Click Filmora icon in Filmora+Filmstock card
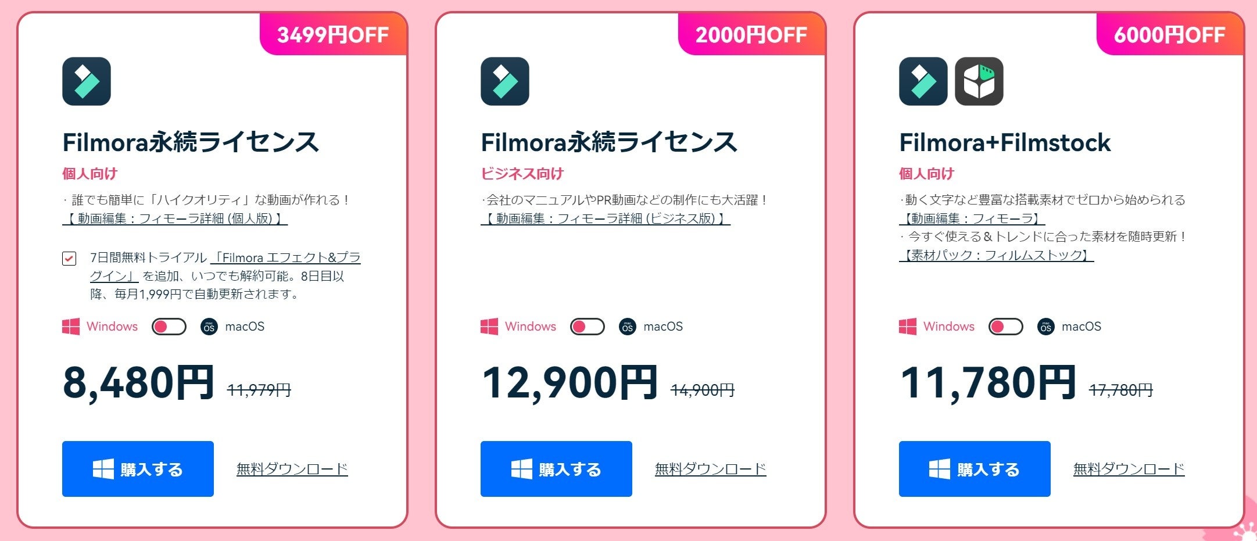This screenshot has width=1257, height=541. pyautogui.click(x=923, y=81)
